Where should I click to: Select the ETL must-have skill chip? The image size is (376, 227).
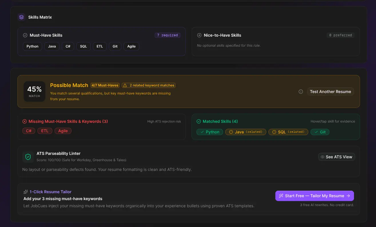(x=100, y=46)
